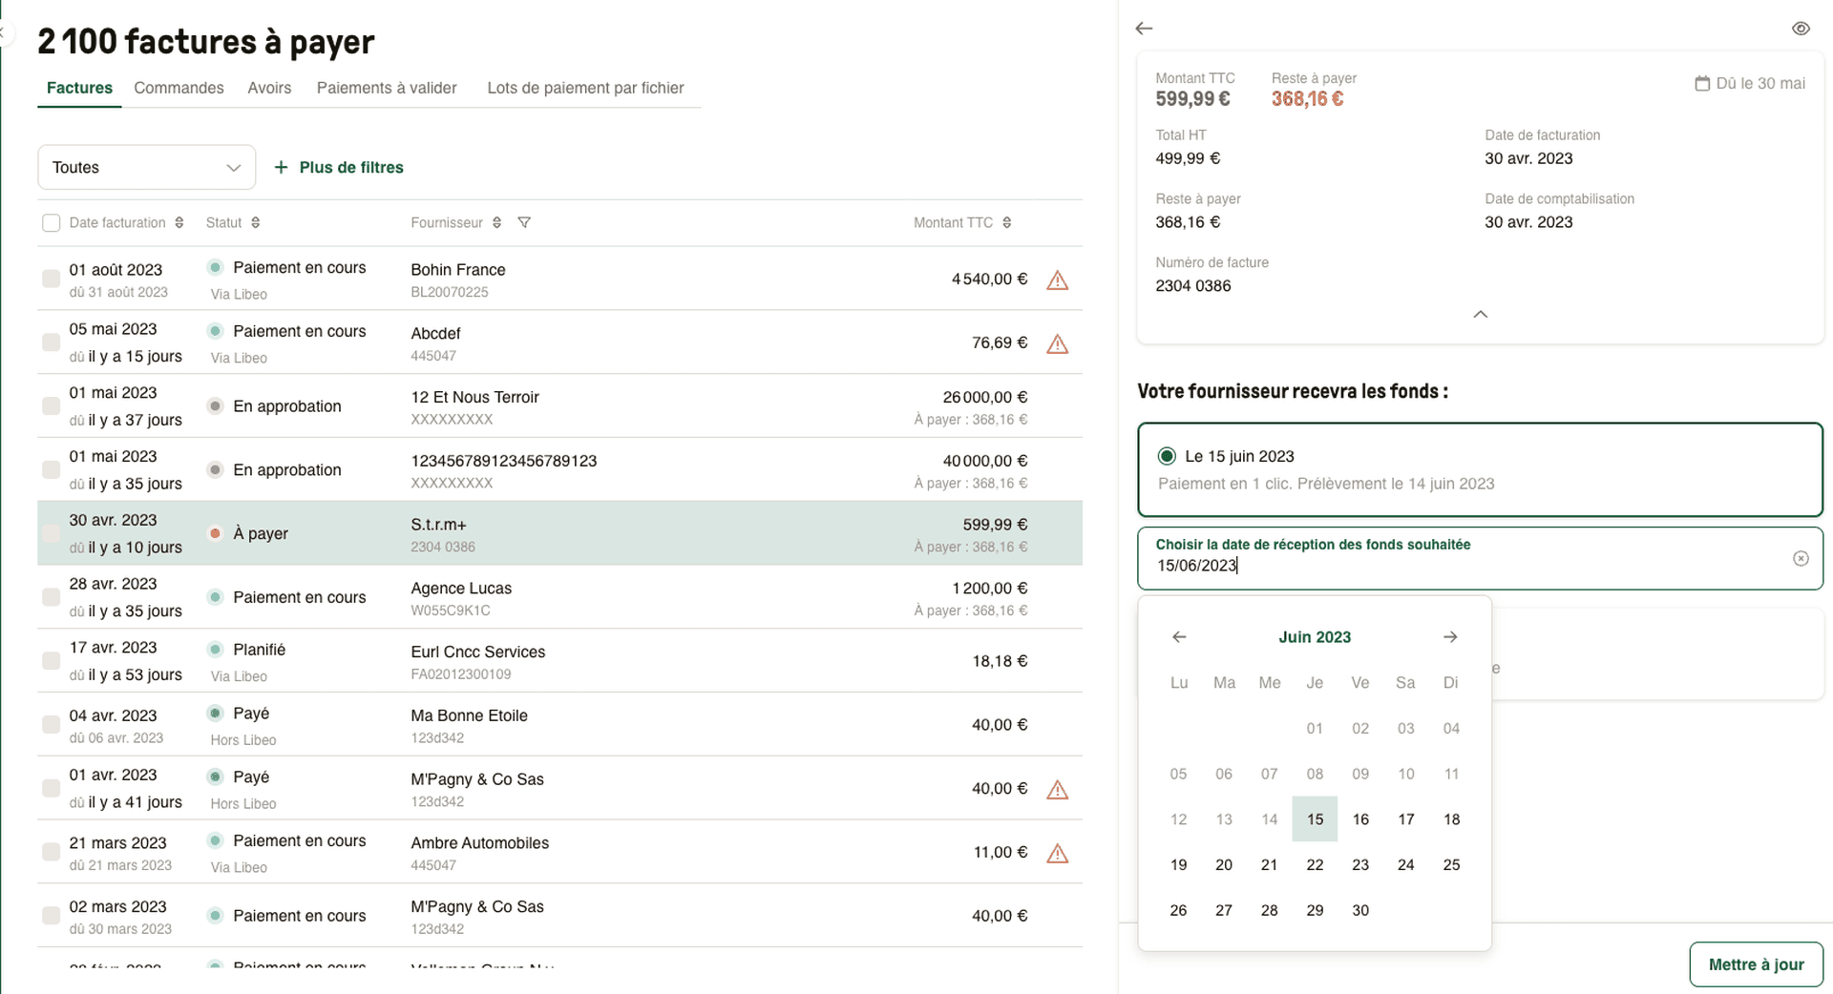Viewport: 1833px width, 994px height.
Task: Click the plus icon of Plus de filtres
Action: pyautogui.click(x=281, y=167)
